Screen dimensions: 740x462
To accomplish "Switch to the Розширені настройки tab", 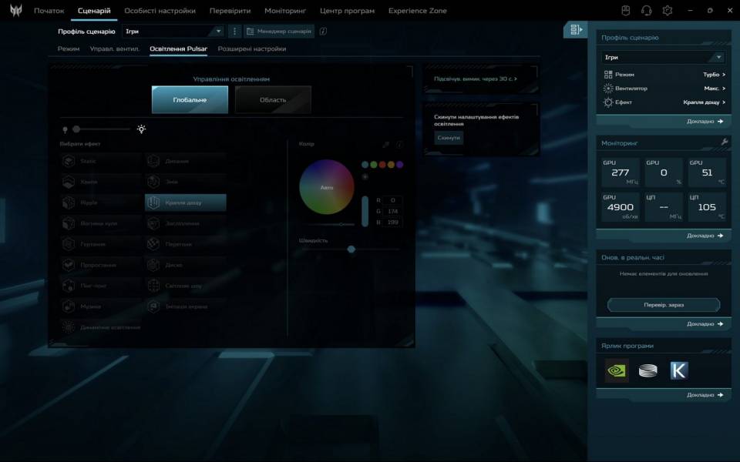I will [251, 49].
